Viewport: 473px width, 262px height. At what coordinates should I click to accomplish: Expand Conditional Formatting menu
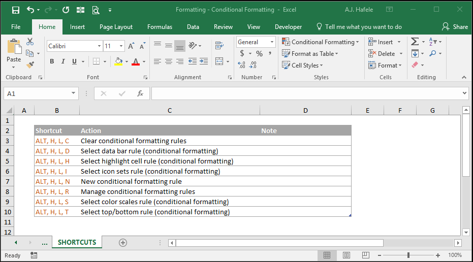coord(321,42)
